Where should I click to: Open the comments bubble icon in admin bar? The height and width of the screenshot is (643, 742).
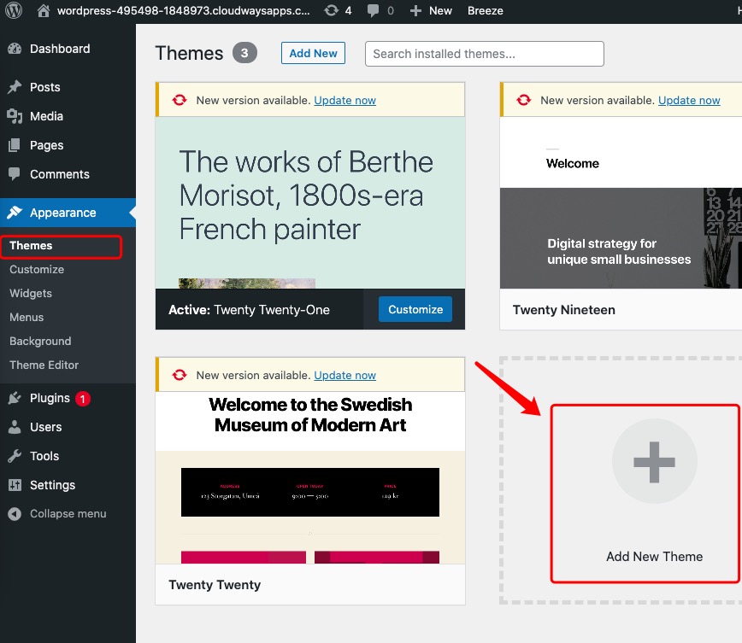(373, 10)
